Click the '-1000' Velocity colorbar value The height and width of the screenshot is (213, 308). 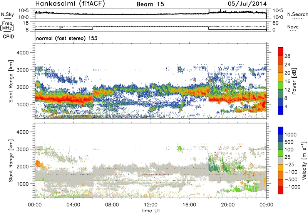[x=293, y=187]
